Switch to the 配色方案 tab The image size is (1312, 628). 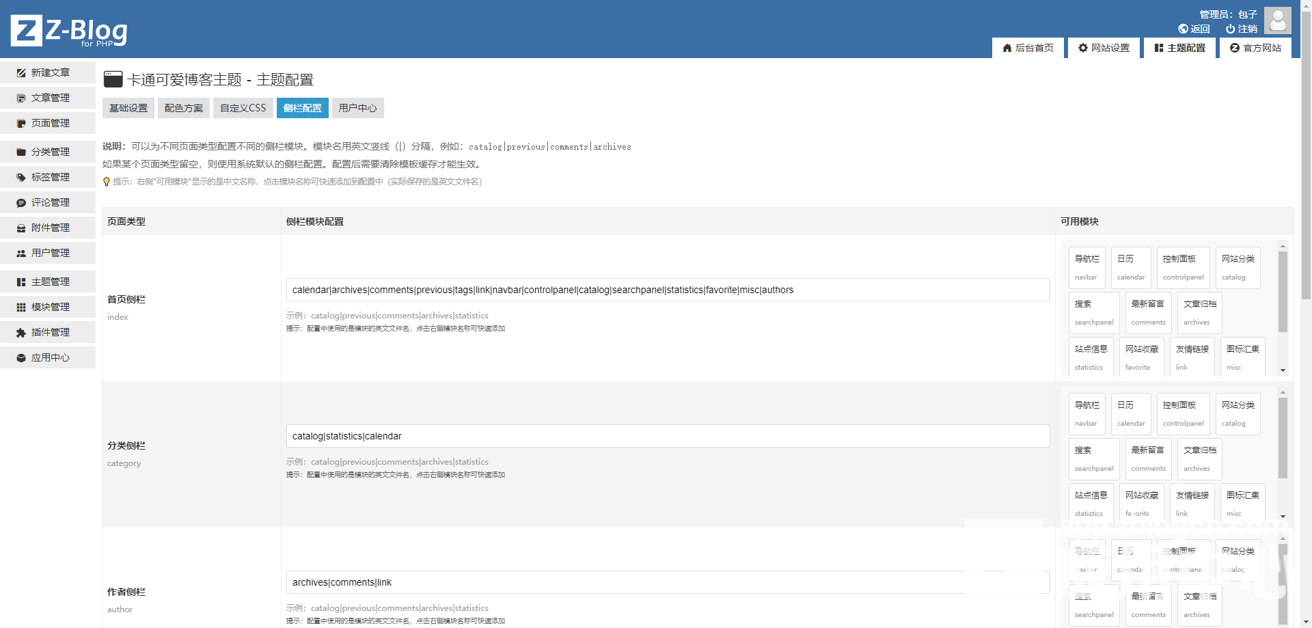[x=184, y=108]
